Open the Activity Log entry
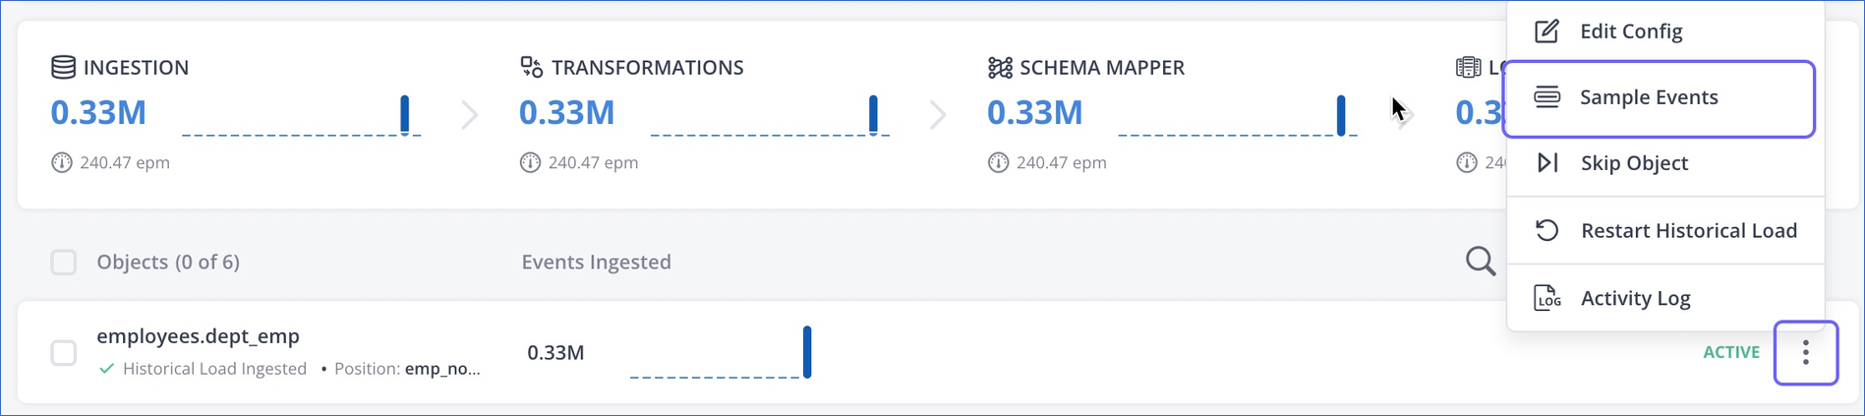The image size is (1865, 416). pyautogui.click(x=1635, y=298)
